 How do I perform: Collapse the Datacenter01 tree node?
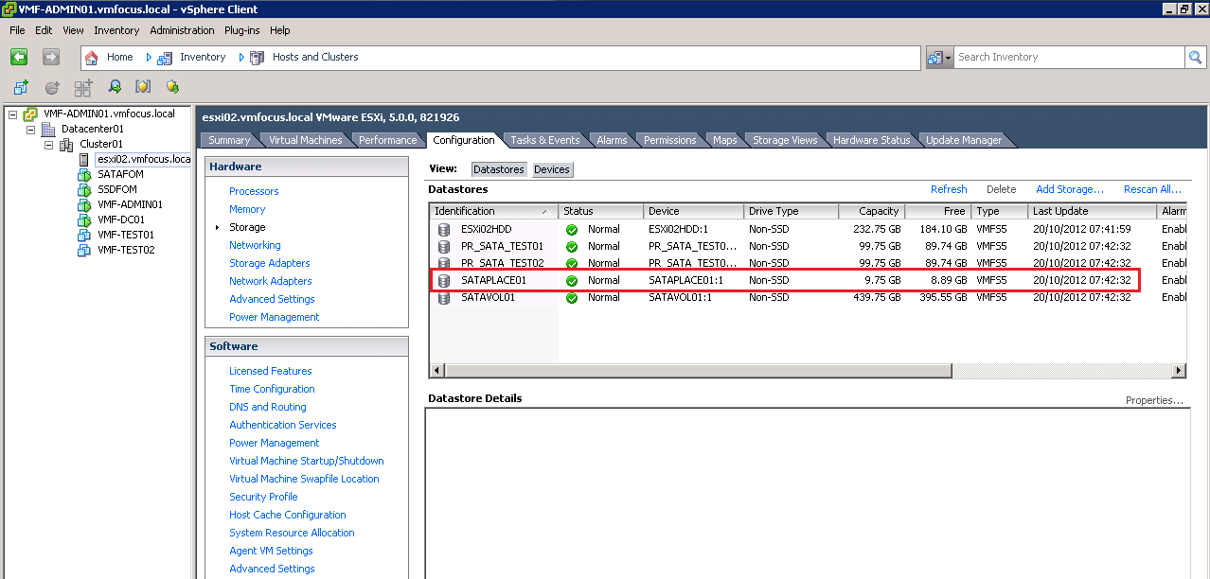point(30,130)
